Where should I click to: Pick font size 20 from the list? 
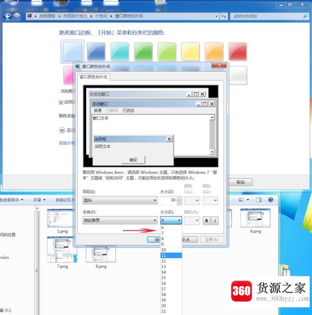171,306
